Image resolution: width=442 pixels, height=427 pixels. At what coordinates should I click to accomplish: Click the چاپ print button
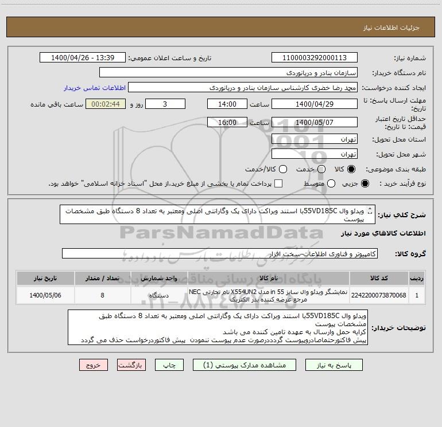[169, 365]
